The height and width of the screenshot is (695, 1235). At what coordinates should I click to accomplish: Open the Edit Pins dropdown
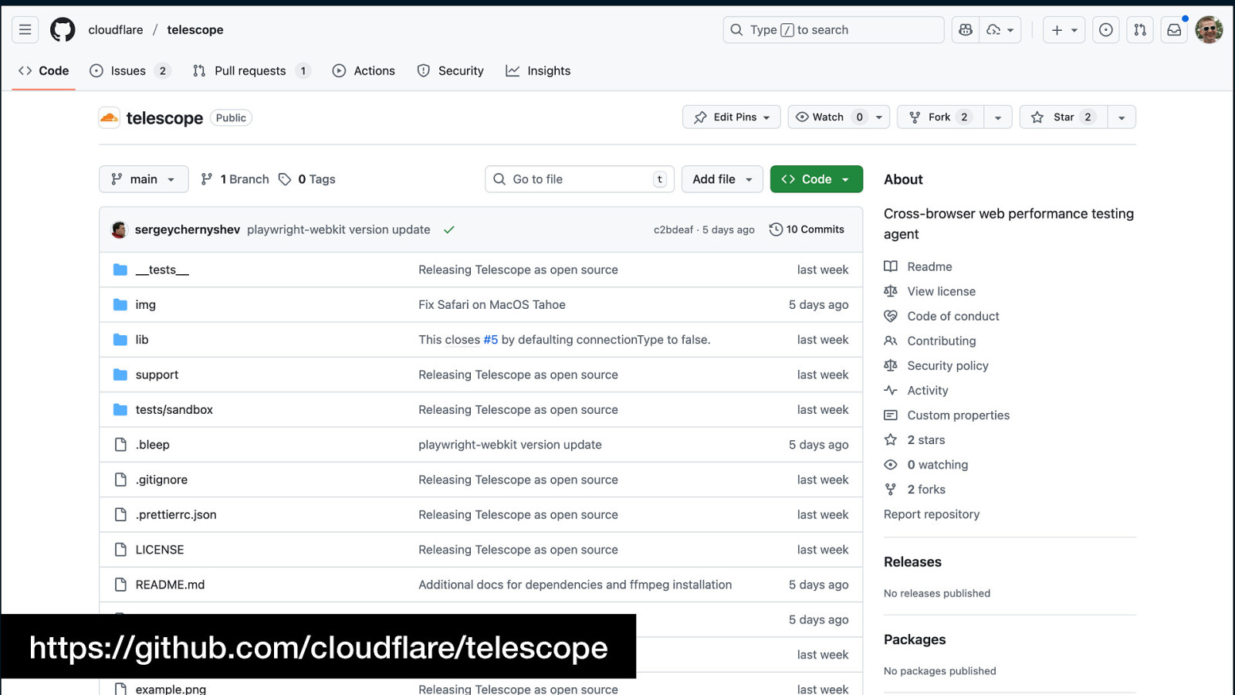[x=732, y=117]
